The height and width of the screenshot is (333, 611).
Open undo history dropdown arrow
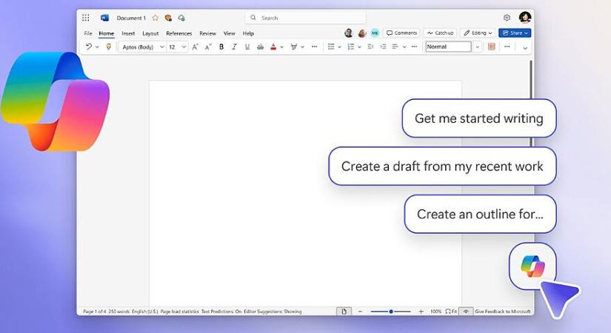(97, 47)
